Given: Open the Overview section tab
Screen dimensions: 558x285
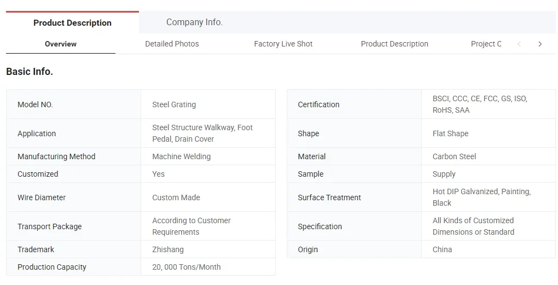Looking at the screenshot, I should [x=61, y=44].
